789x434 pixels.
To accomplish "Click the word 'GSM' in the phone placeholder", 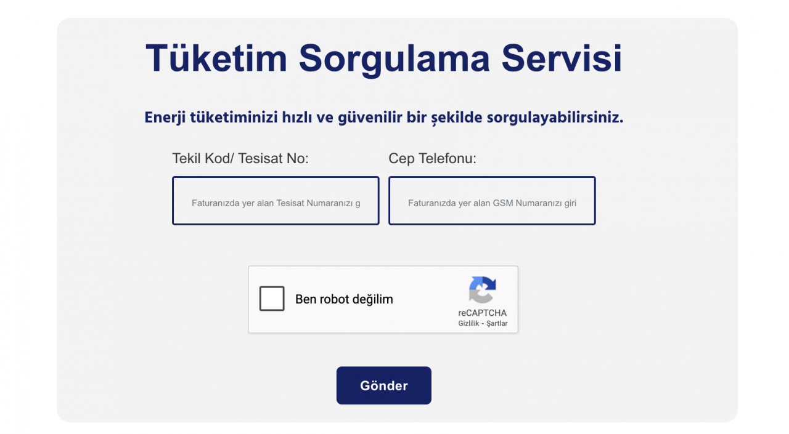I will [x=502, y=203].
